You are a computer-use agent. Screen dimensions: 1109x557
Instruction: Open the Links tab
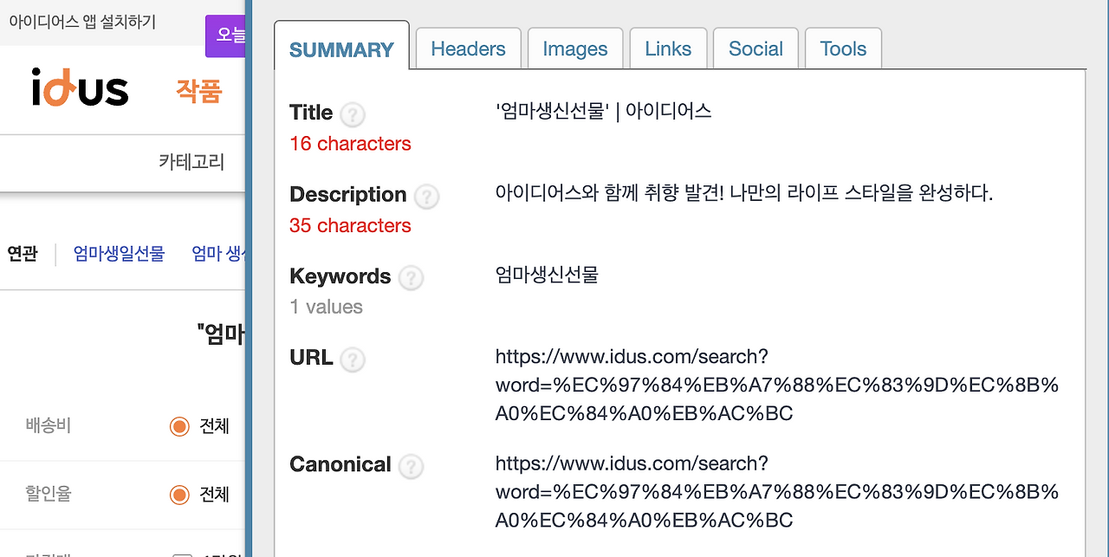[x=668, y=49]
